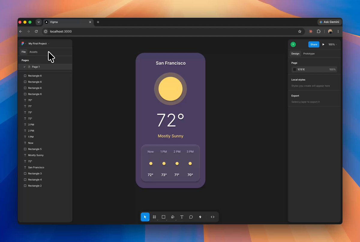Select the Pen tool
This screenshot has width=360, height=242.
(173, 217)
